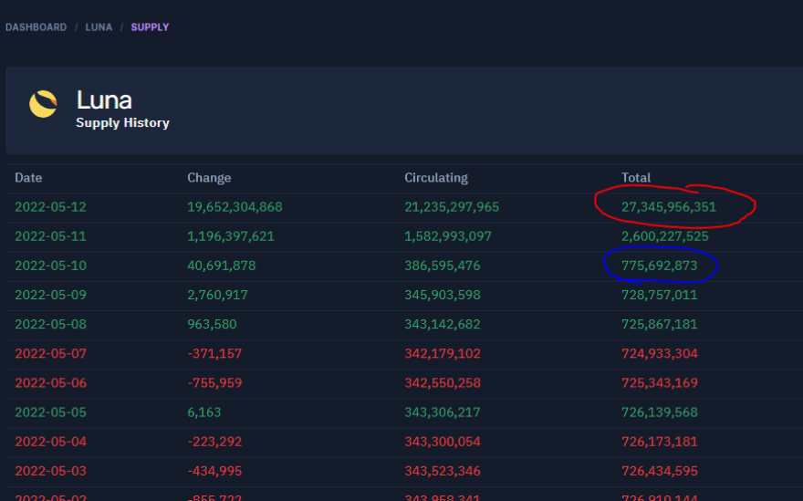Image resolution: width=803 pixels, height=501 pixels.
Task: Select the date 2022-05-10
Action: [x=51, y=266]
